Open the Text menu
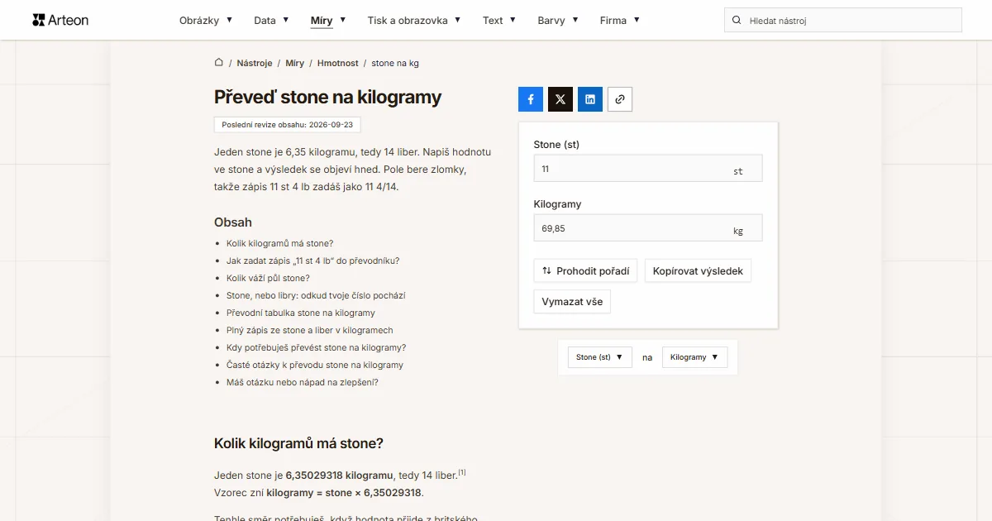This screenshot has width=992, height=521. click(x=499, y=20)
